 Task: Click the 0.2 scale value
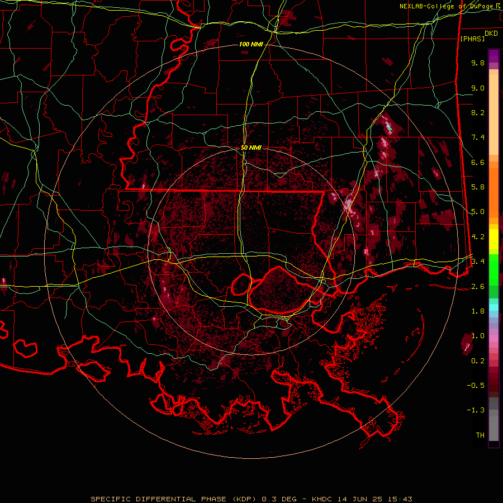coord(478,361)
